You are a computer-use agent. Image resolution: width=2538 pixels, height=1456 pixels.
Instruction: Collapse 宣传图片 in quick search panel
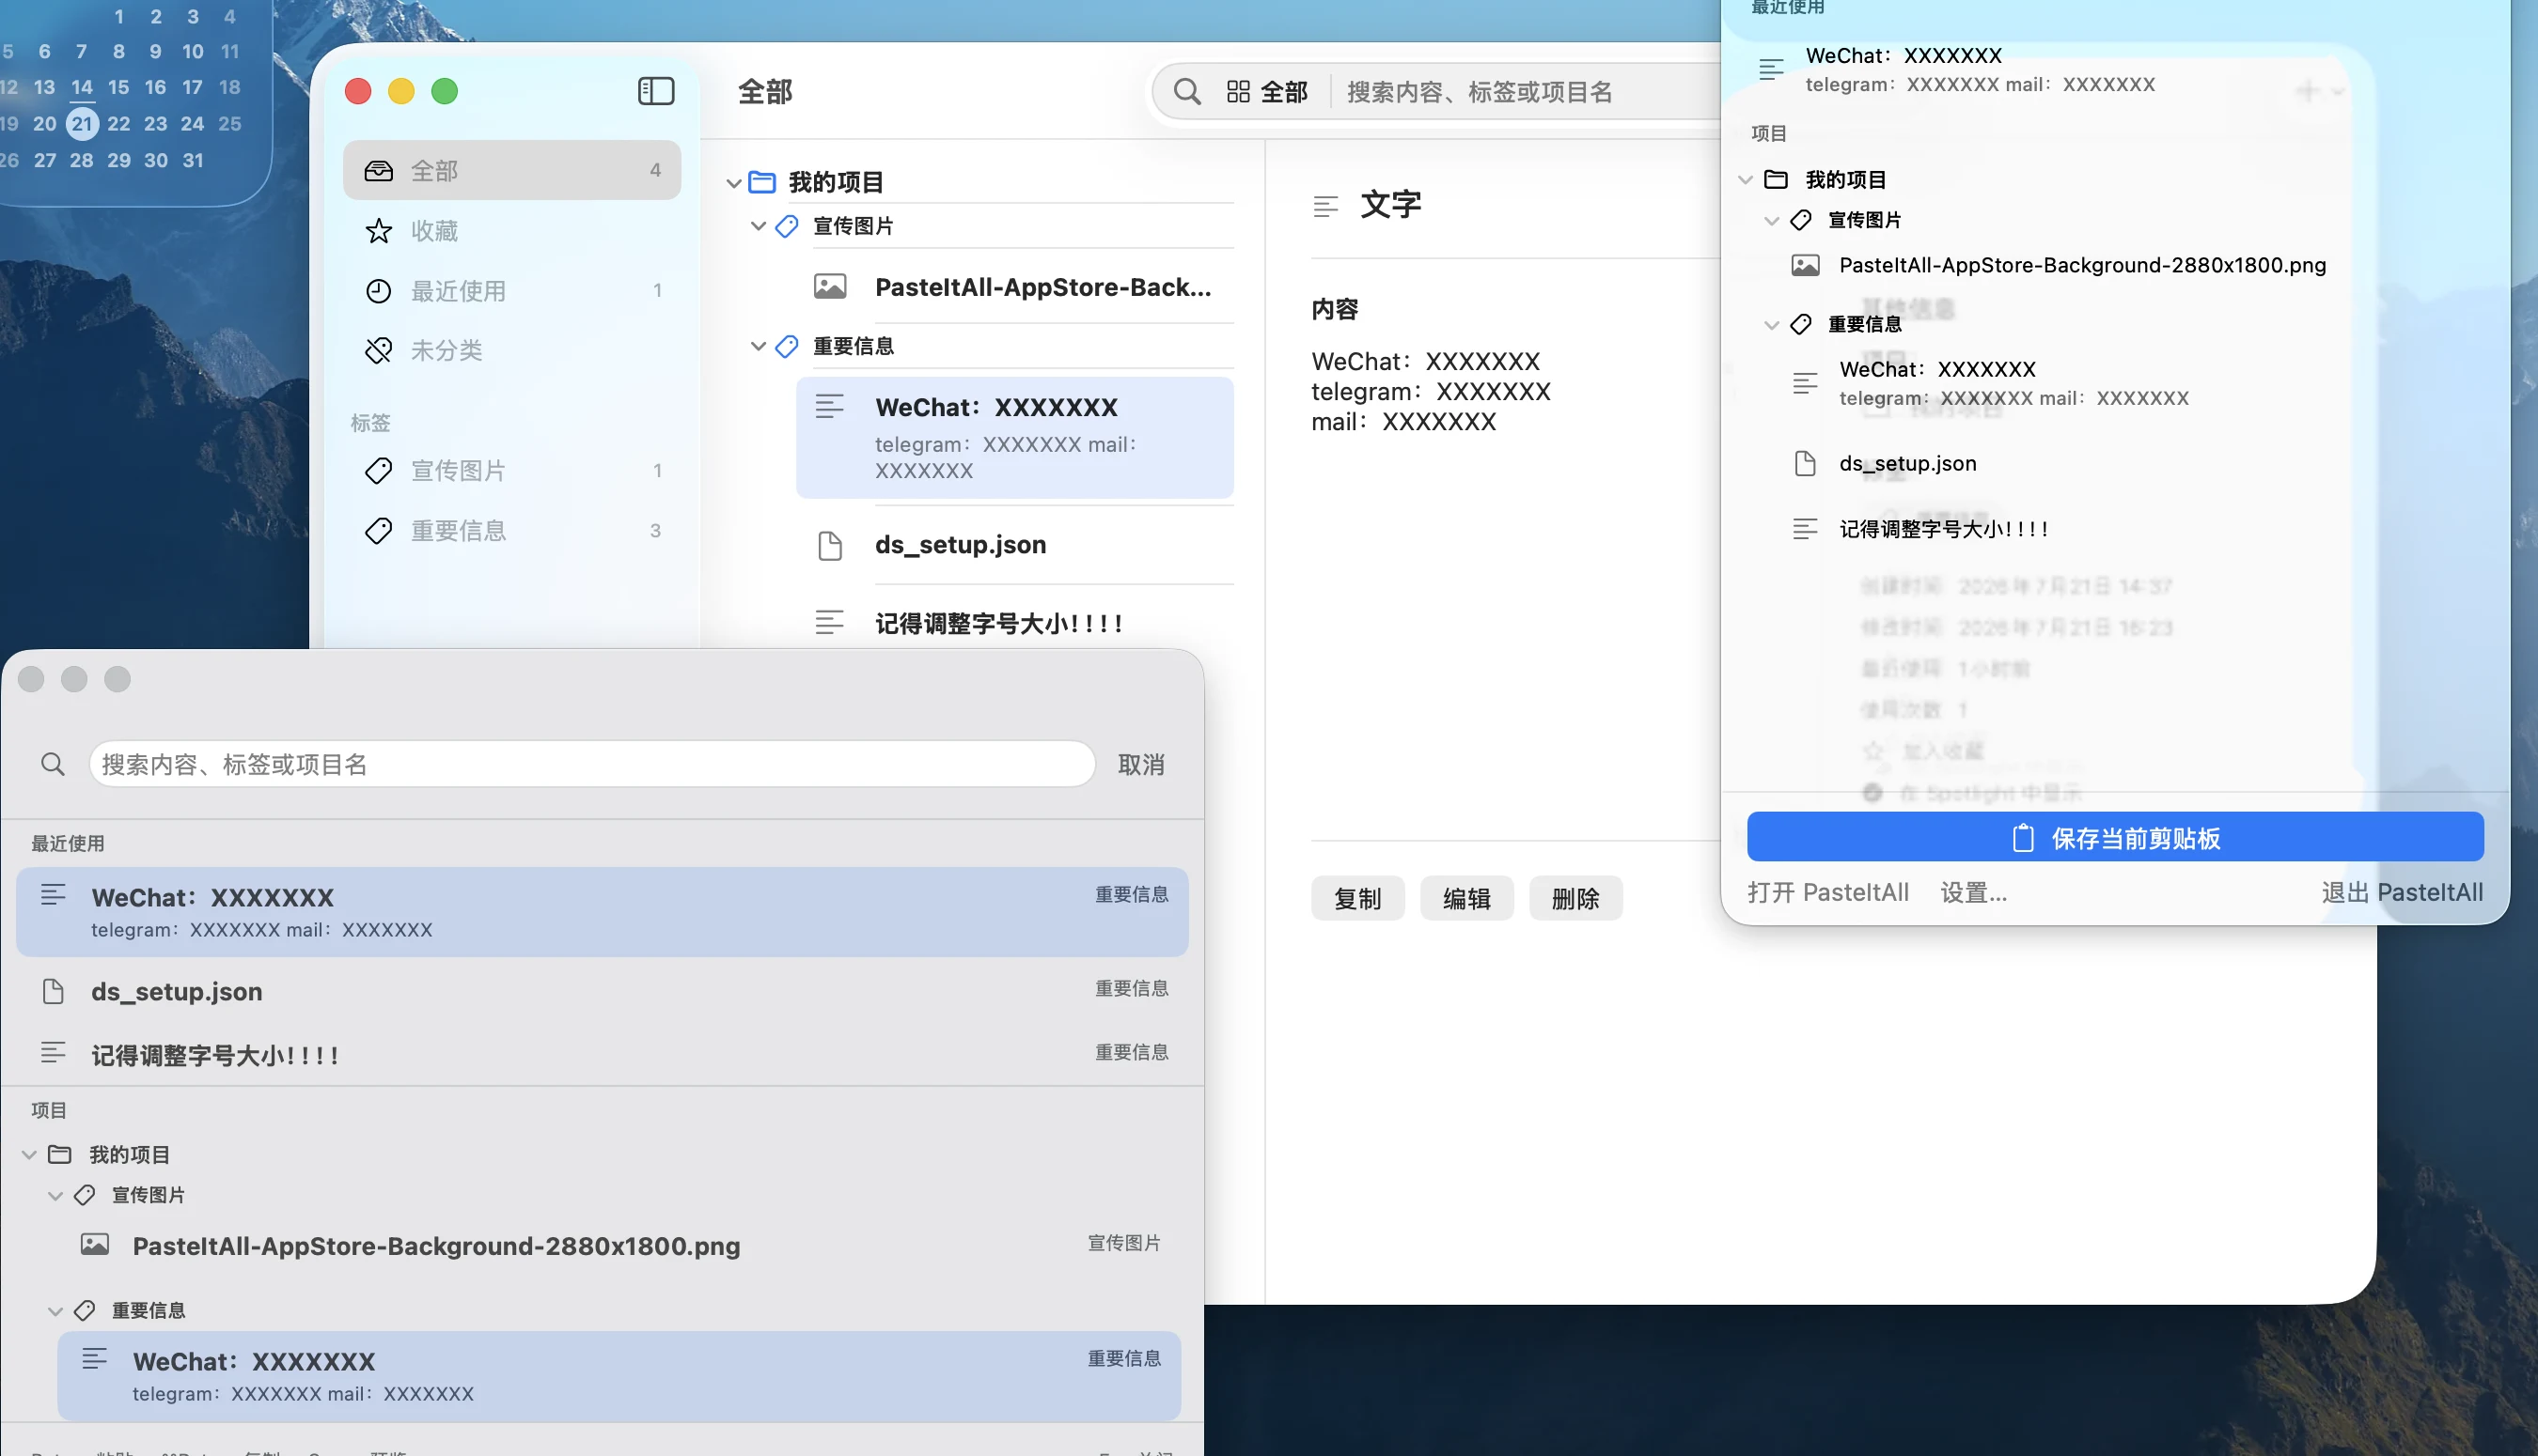click(x=55, y=1195)
